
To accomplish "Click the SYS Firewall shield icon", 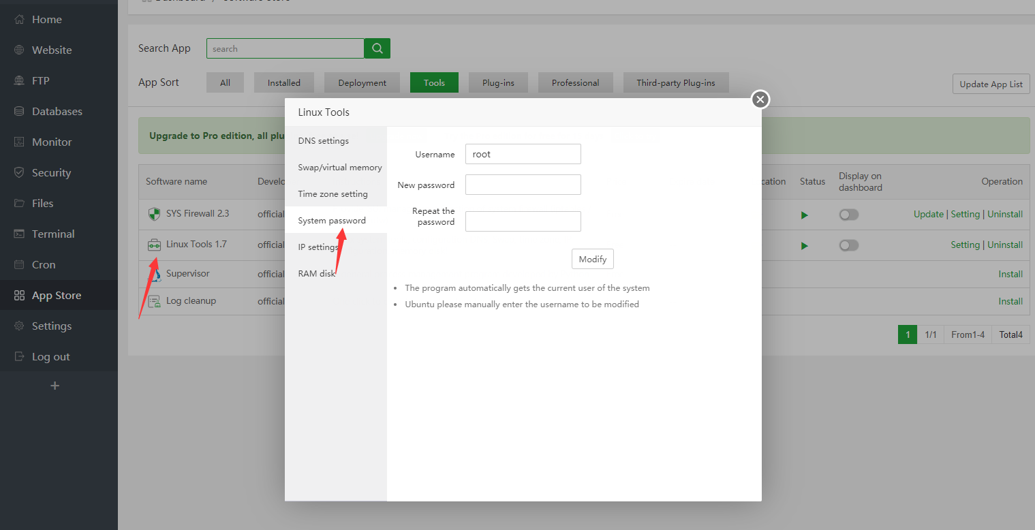I will [154, 214].
